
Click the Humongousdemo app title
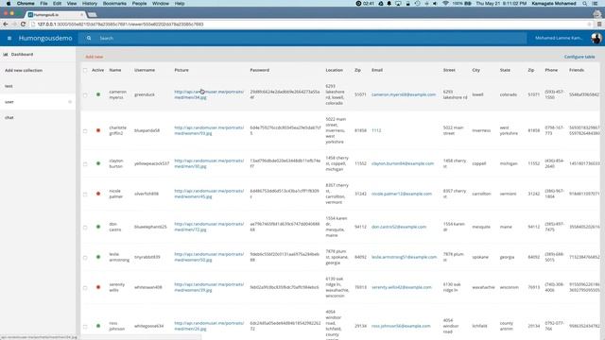(45, 38)
